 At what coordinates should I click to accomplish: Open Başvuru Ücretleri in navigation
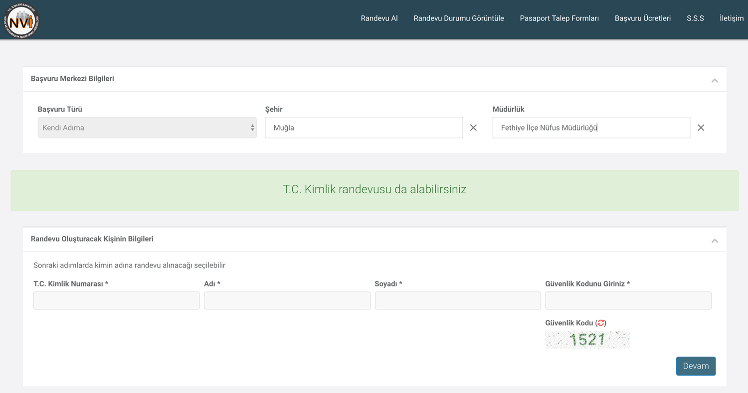[642, 18]
